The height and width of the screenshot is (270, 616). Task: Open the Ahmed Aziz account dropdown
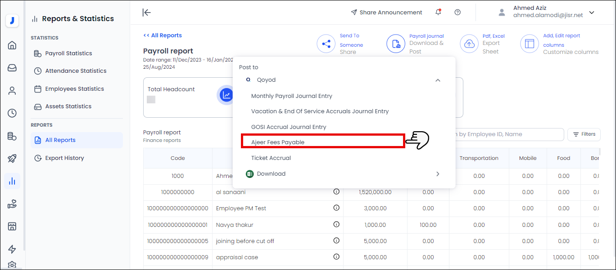point(592,13)
